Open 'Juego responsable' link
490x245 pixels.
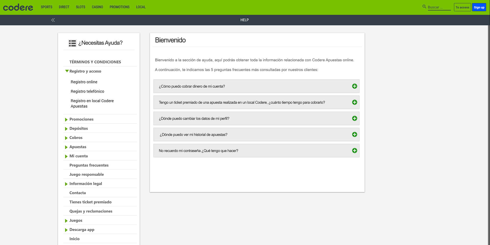pos(87,174)
